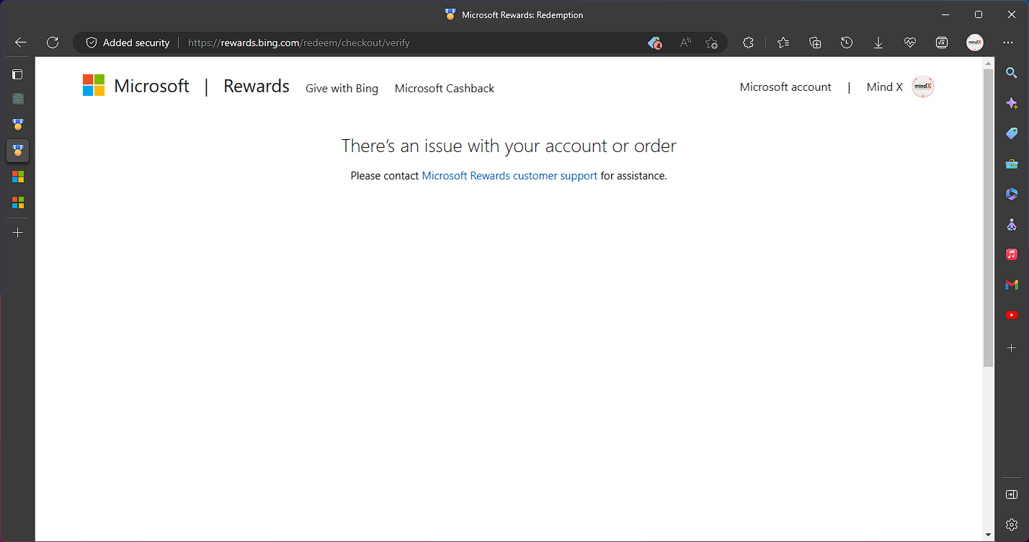The image size is (1029, 542).
Task: Open Collections in the toolbar
Action: pyautogui.click(x=815, y=43)
